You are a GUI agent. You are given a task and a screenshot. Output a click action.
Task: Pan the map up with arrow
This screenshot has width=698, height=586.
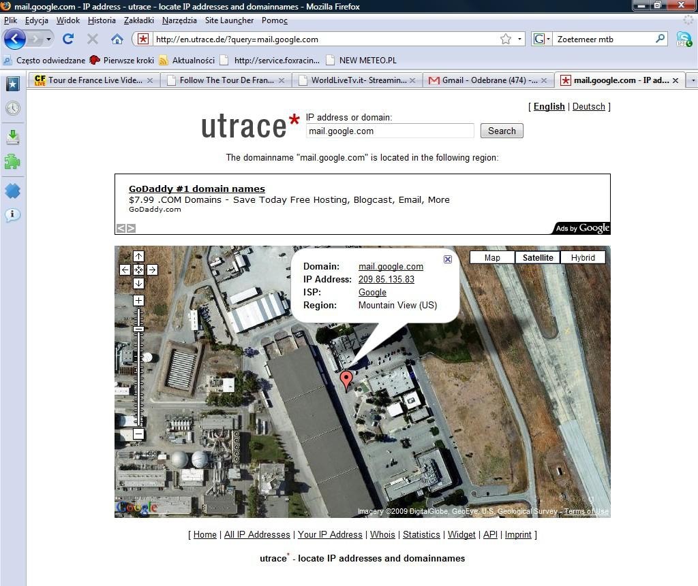139,256
